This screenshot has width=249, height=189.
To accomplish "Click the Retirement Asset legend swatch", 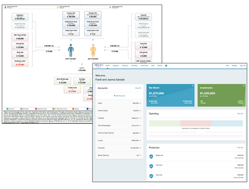I will pos(36,109).
